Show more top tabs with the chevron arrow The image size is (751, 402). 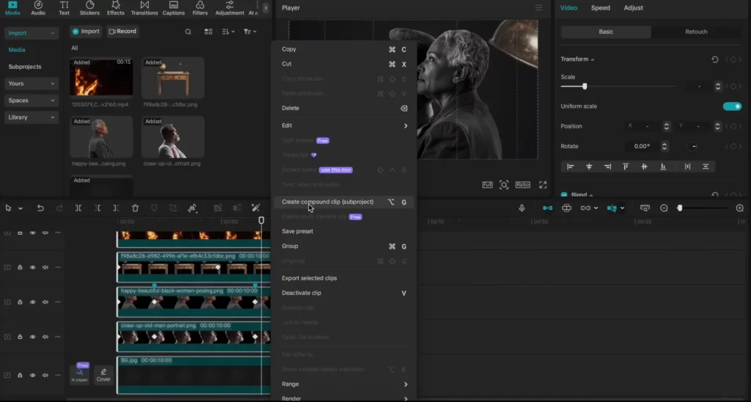(x=265, y=7)
